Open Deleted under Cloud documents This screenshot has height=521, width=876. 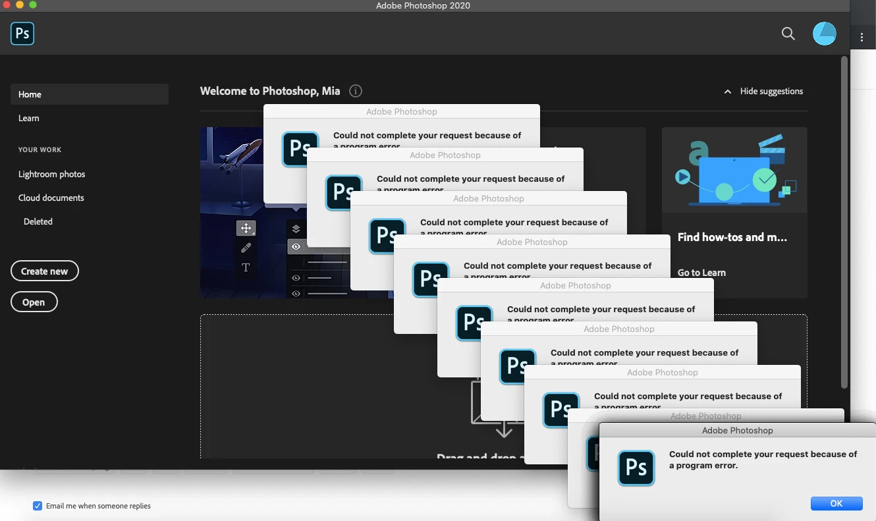[x=38, y=221]
